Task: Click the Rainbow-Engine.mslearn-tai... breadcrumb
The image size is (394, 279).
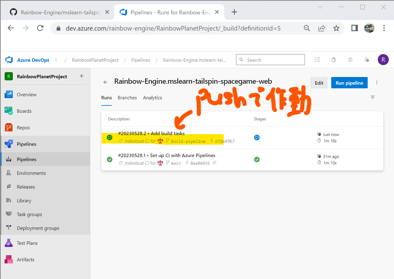Action: [x=195, y=60]
